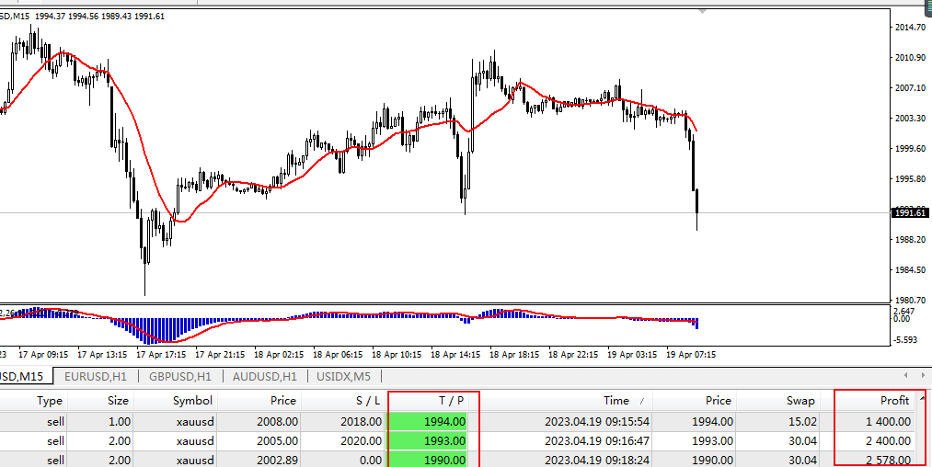Click the price scale label 2007.10

point(910,88)
